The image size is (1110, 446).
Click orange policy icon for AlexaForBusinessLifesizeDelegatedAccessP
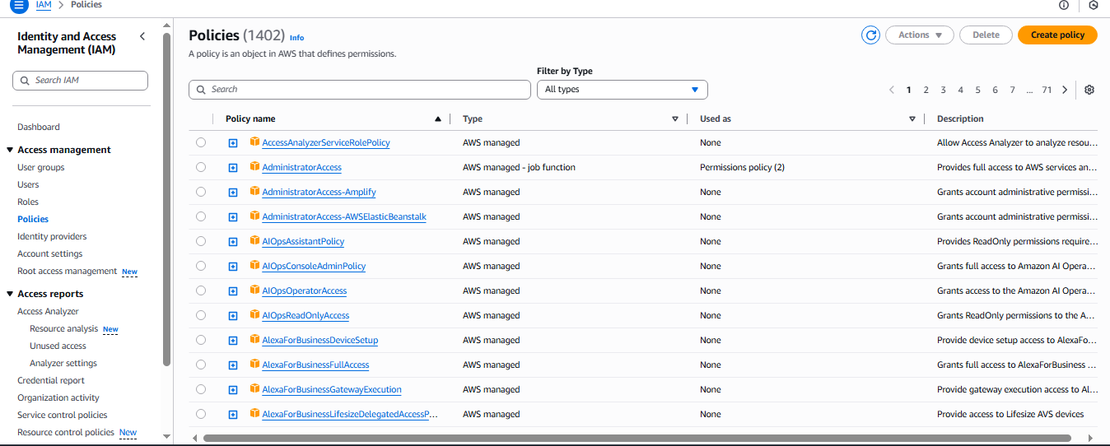(255, 414)
